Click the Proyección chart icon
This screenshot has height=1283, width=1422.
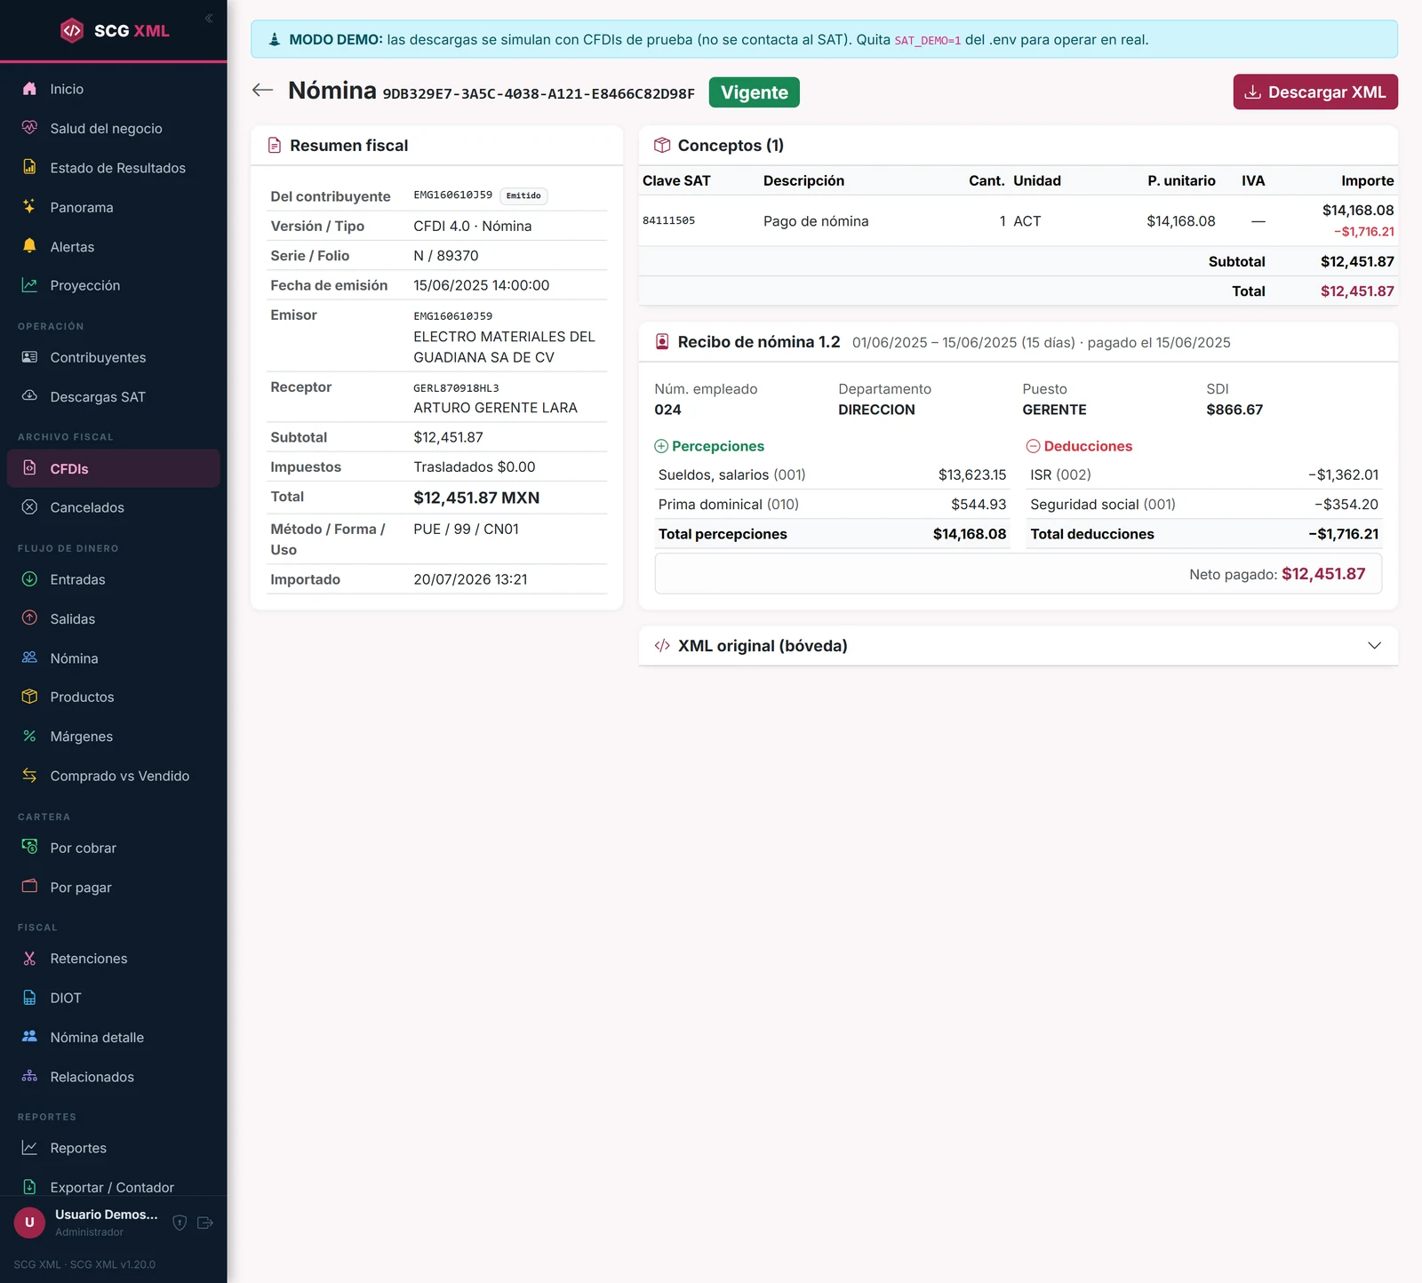[x=29, y=285]
